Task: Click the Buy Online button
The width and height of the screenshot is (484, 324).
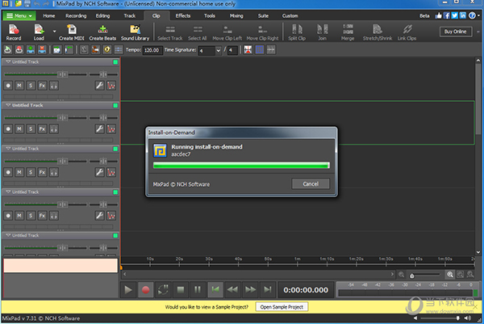Action: click(455, 32)
